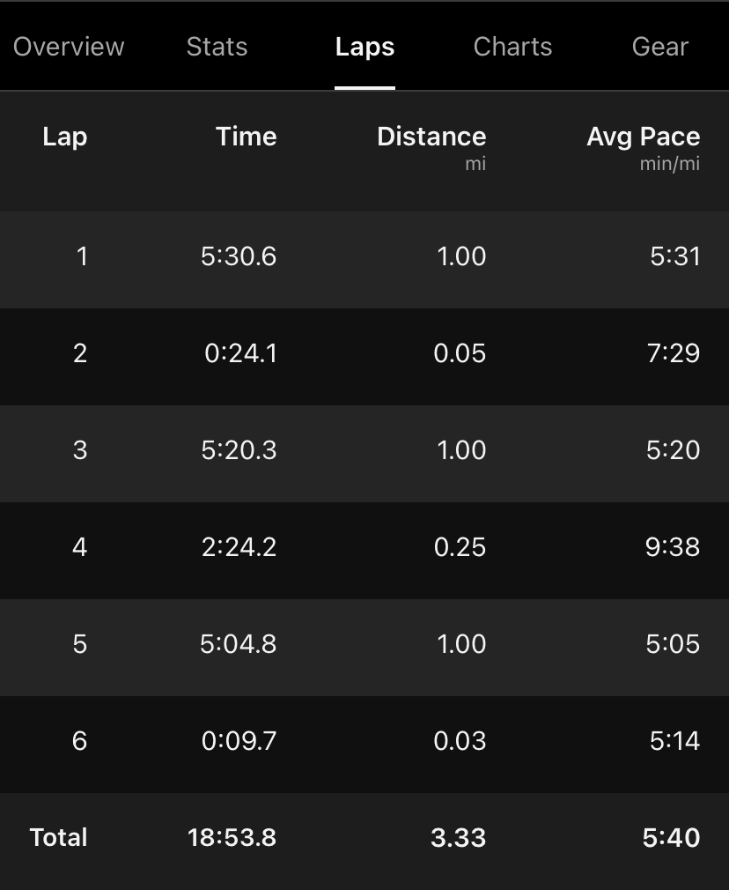Select lap 2 row with time 0:24.1

tap(364, 357)
